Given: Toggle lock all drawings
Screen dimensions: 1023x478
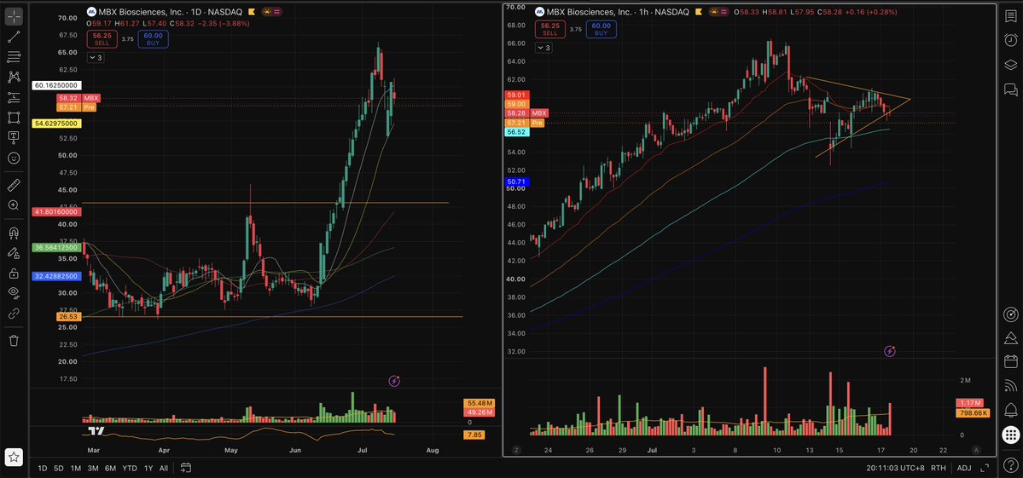Looking at the screenshot, I should pos(14,273).
